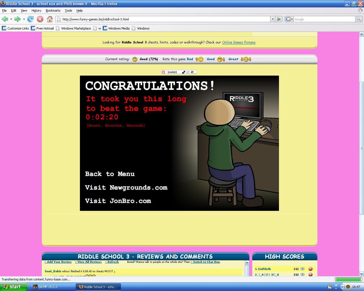Open the Tools menu
364x291 pixels.
click(x=69, y=11)
